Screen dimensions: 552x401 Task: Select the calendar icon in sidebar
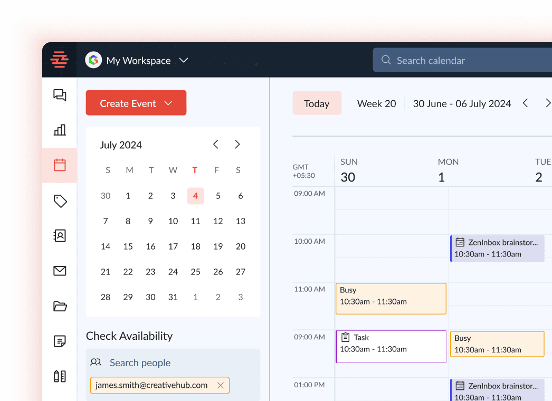tap(60, 165)
